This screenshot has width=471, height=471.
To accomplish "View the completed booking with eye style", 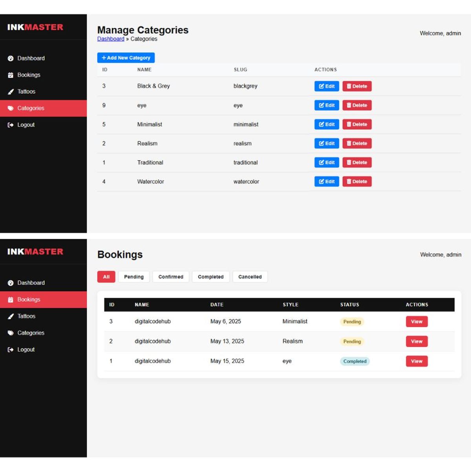I will 416,361.
